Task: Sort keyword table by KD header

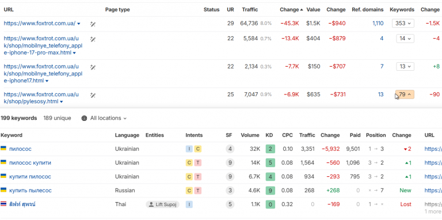Action: [x=269, y=135]
